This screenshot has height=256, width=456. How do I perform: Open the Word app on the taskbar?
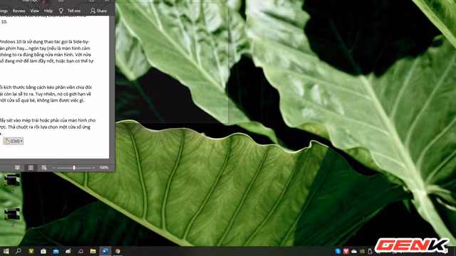pos(105,251)
